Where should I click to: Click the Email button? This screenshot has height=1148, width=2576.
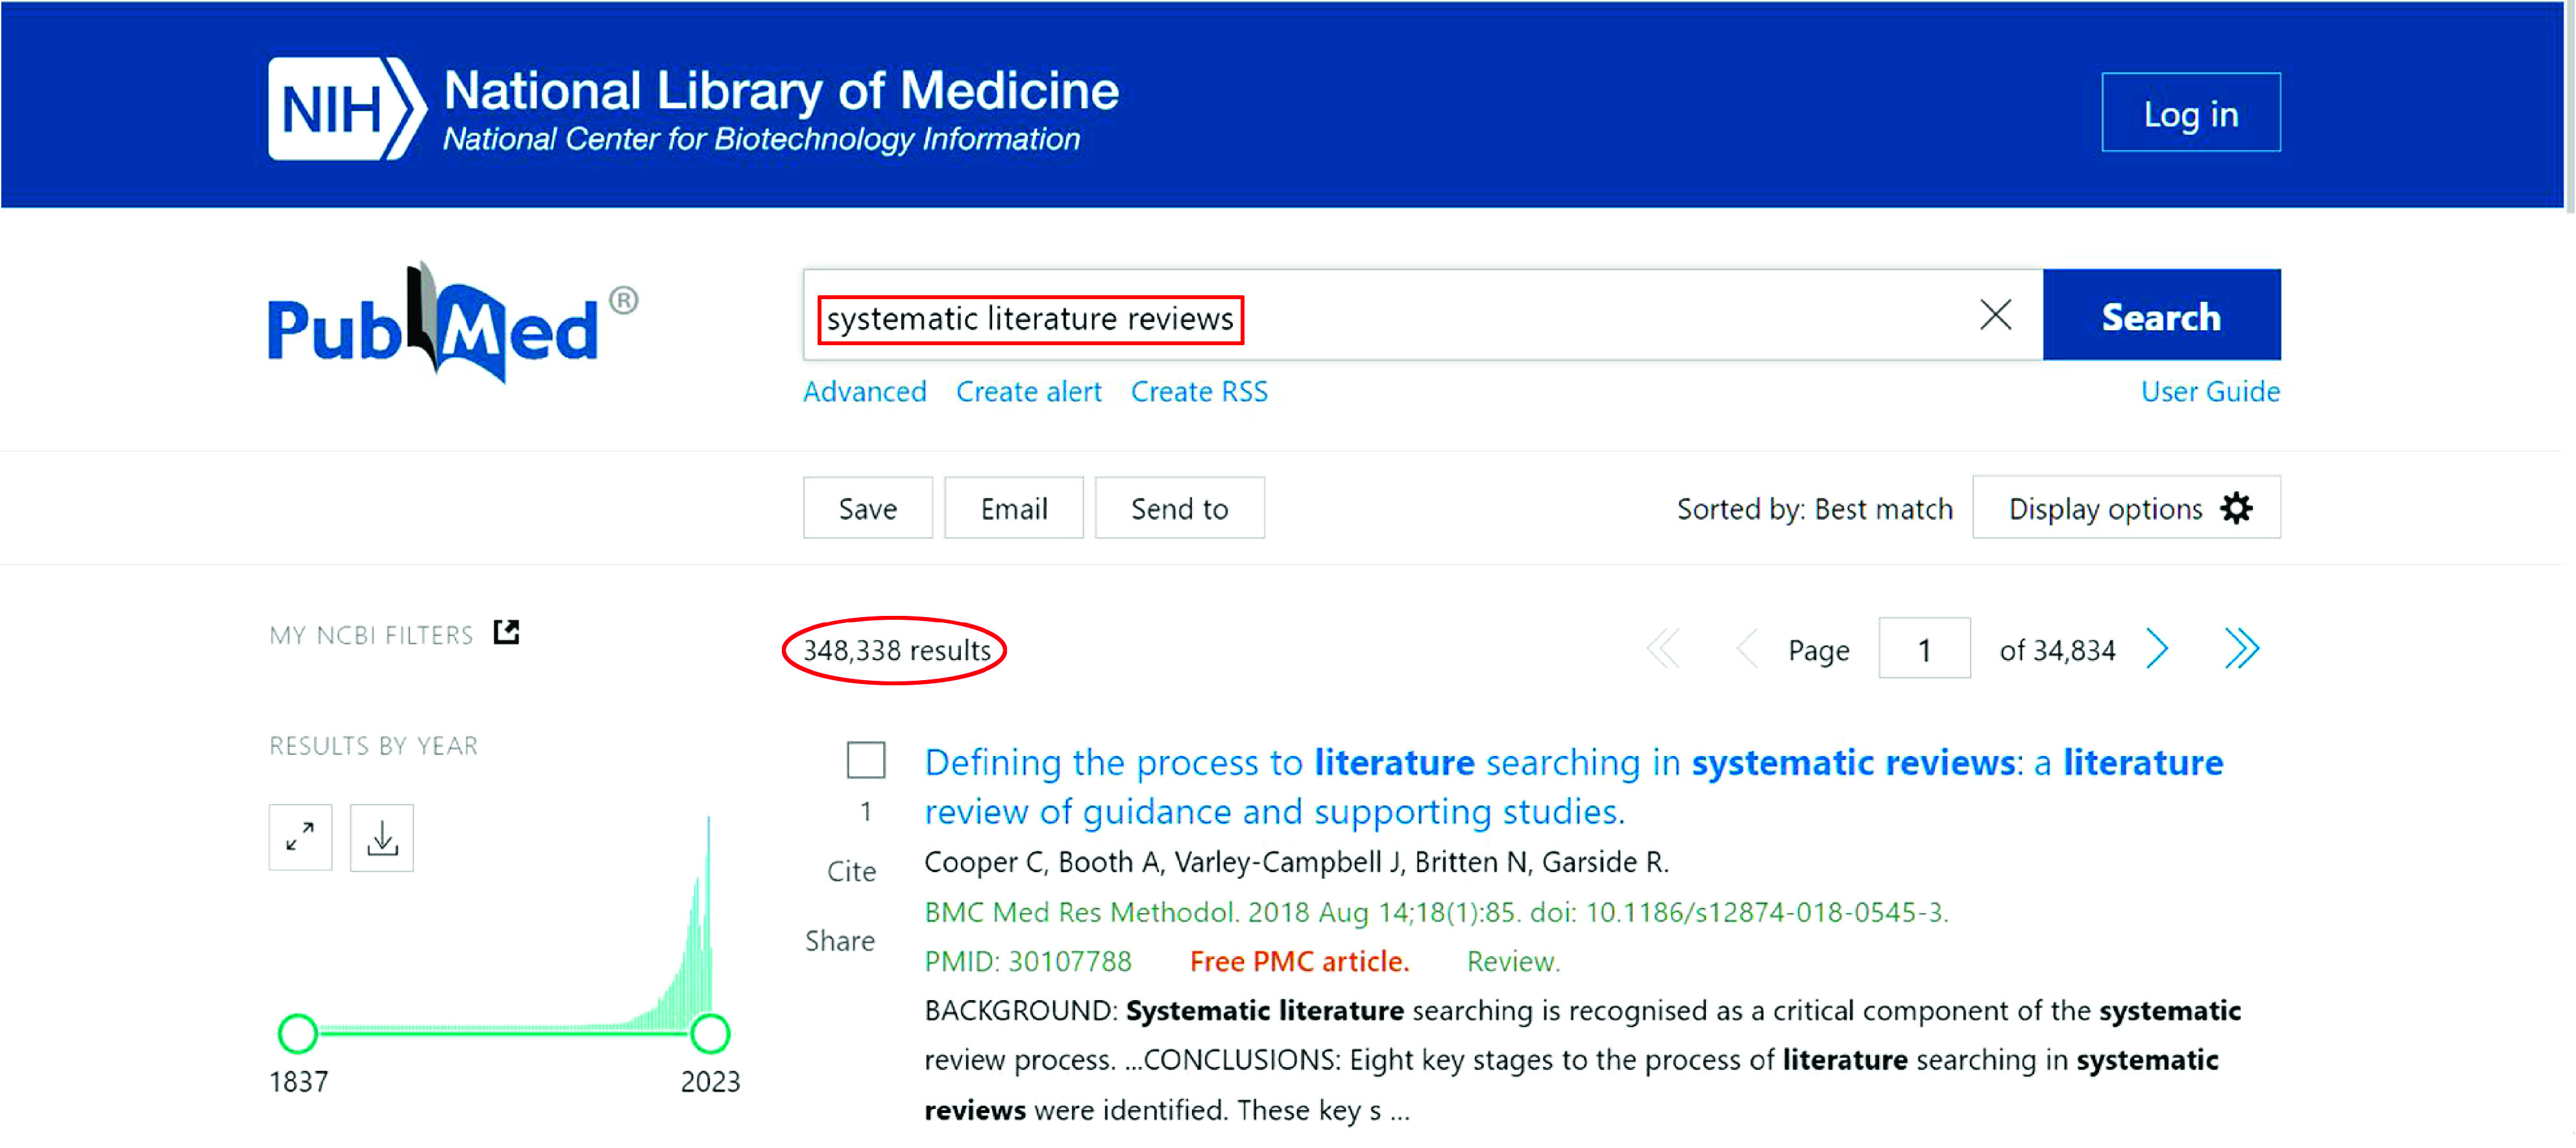pyautogui.click(x=1013, y=508)
